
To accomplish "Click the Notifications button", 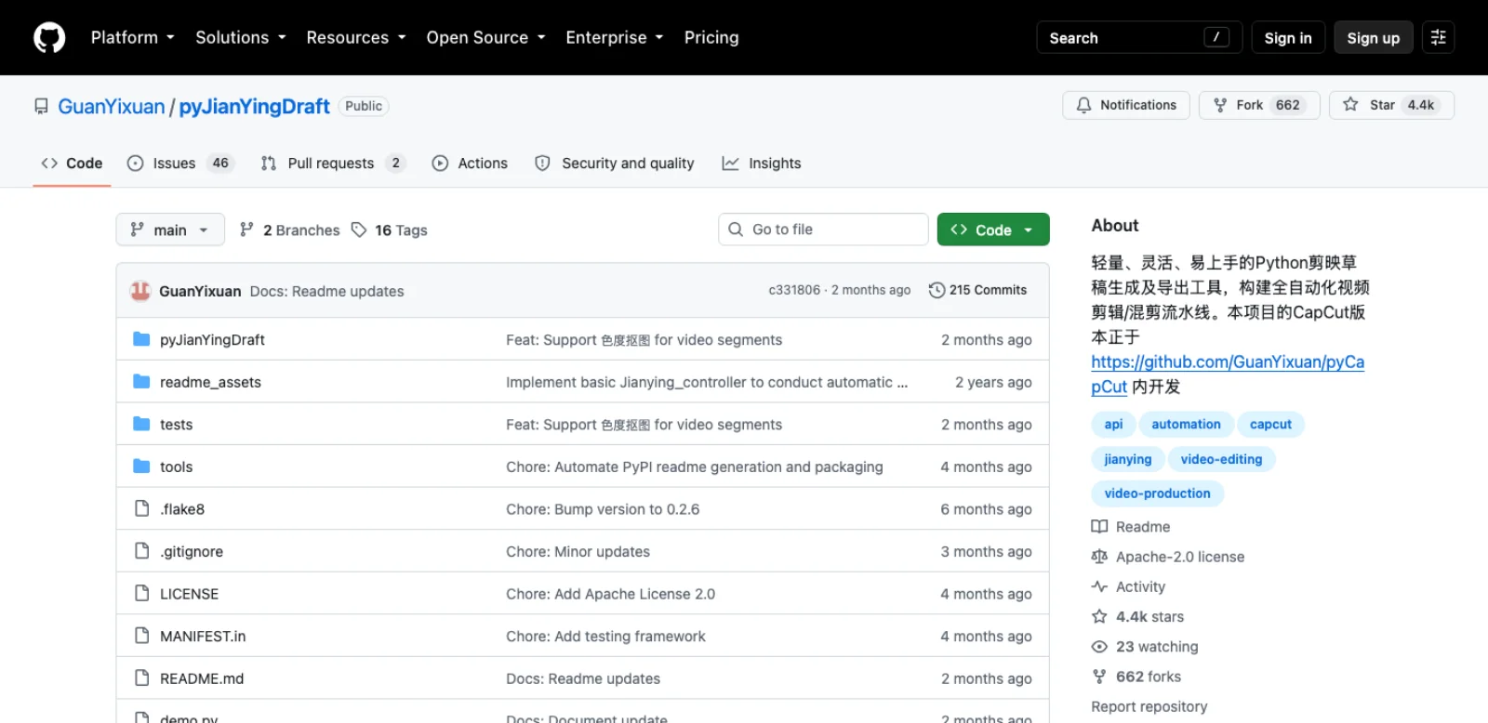I will point(1126,105).
